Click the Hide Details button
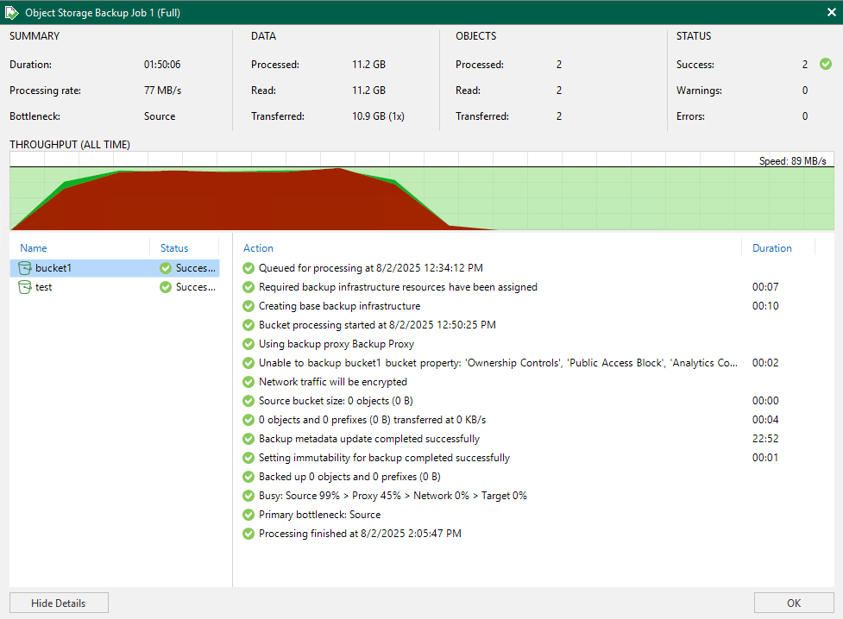 59,603
